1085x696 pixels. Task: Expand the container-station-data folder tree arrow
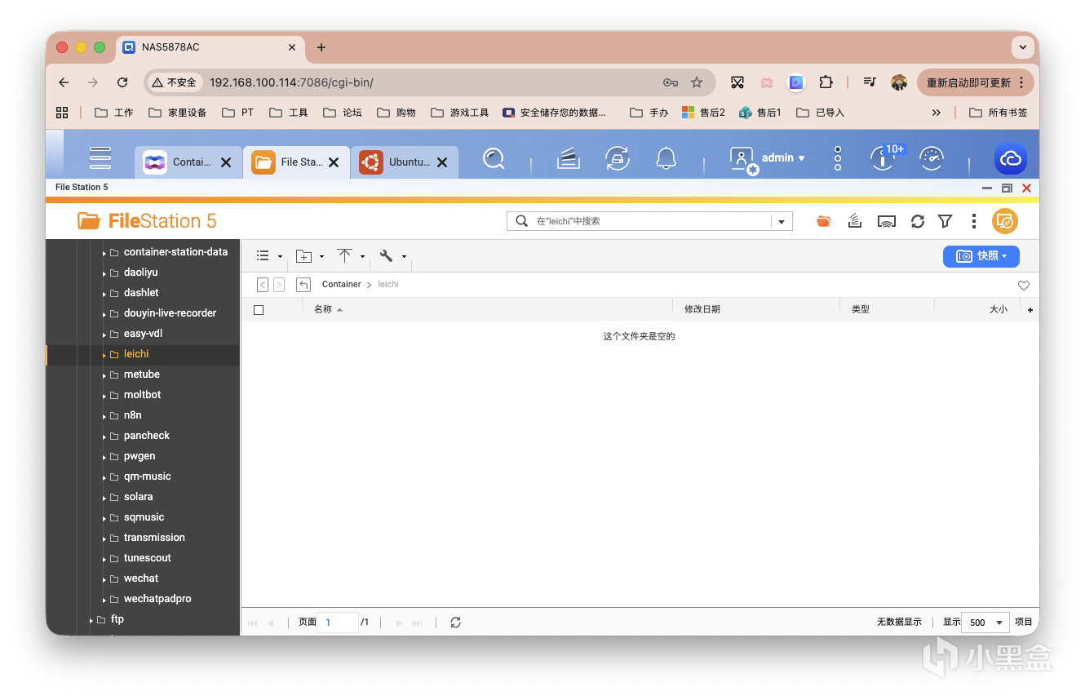tap(104, 253)
